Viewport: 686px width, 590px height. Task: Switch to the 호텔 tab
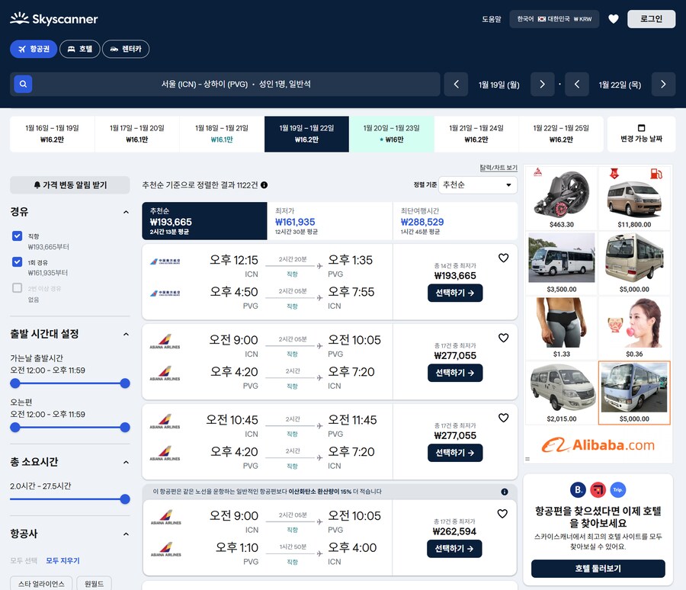[x=80, y=49]
